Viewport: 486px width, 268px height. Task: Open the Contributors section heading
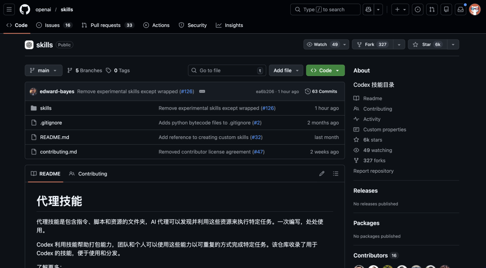coord(375,255)
